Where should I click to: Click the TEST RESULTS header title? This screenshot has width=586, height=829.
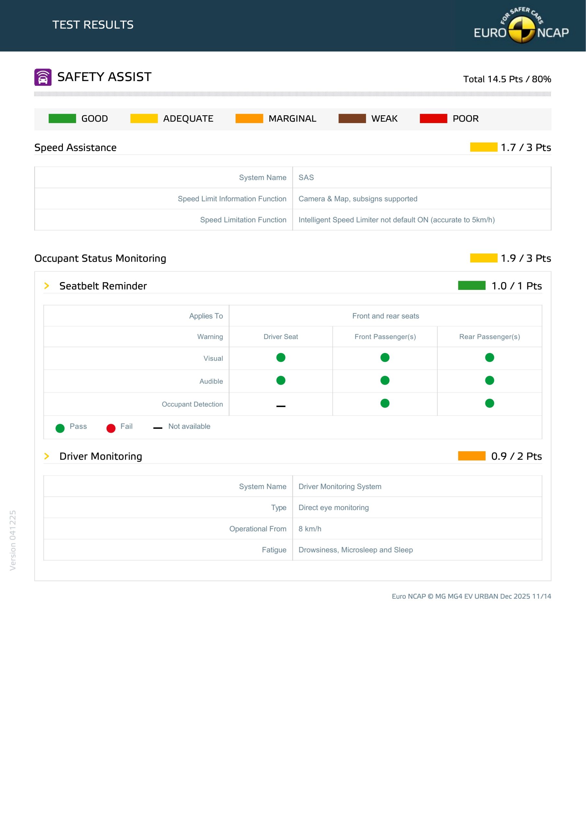click(93, 25)
